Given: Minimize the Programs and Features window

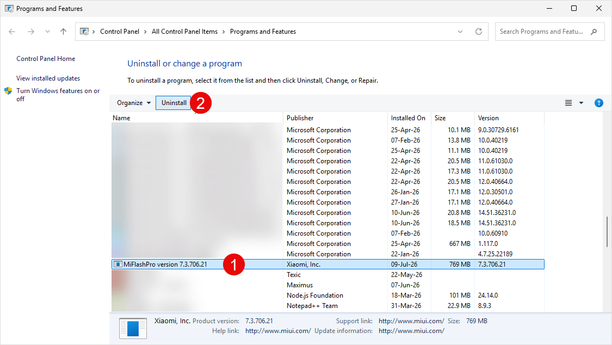Looking at the screenshot, I should pyautogui.click(x=549, y=8).
